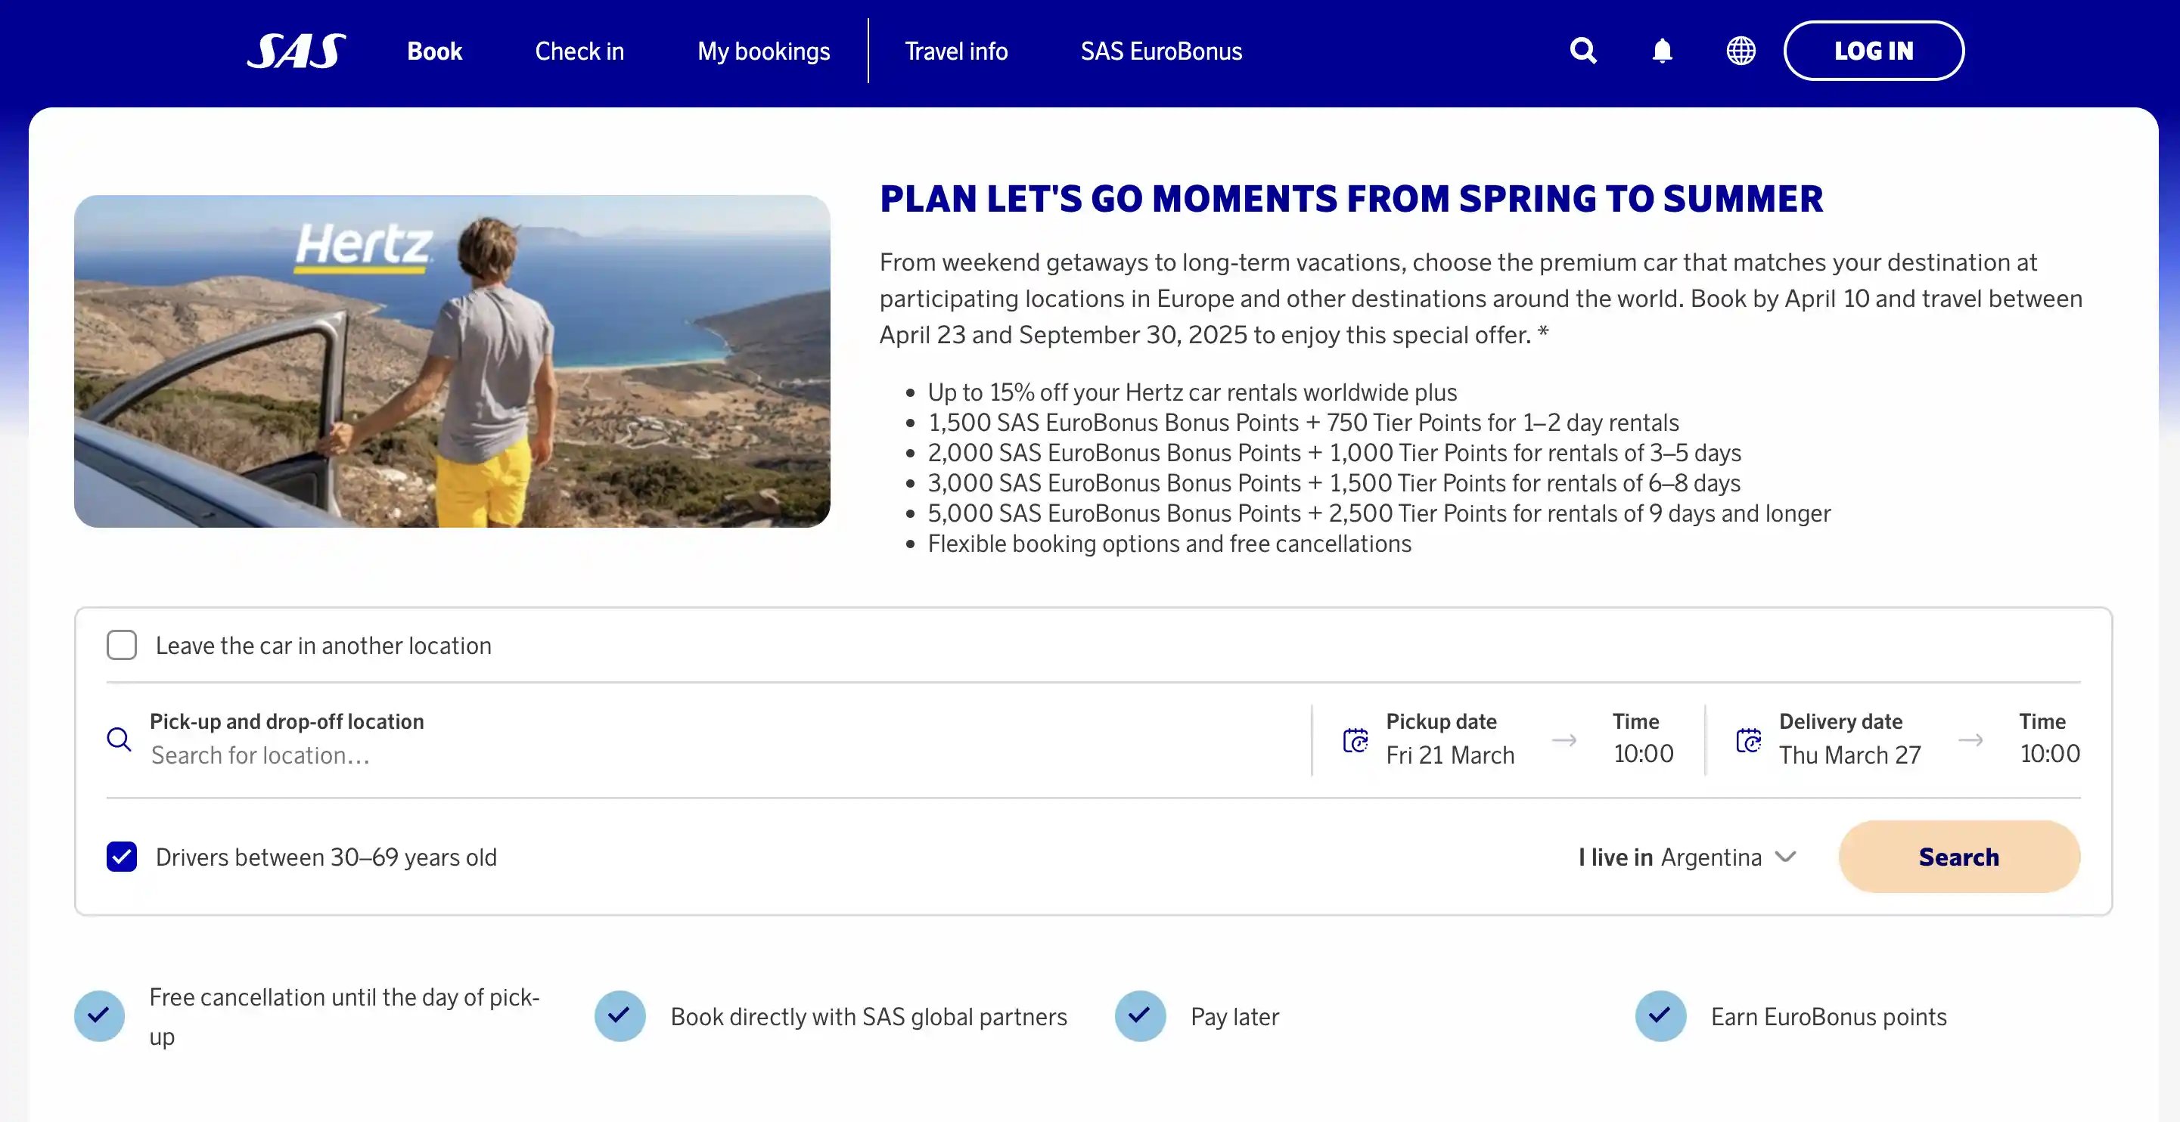The height and width of the screenshot is (1122, 2180).
Task: Open the site search magnifier icon
Action: [1583, 51]
